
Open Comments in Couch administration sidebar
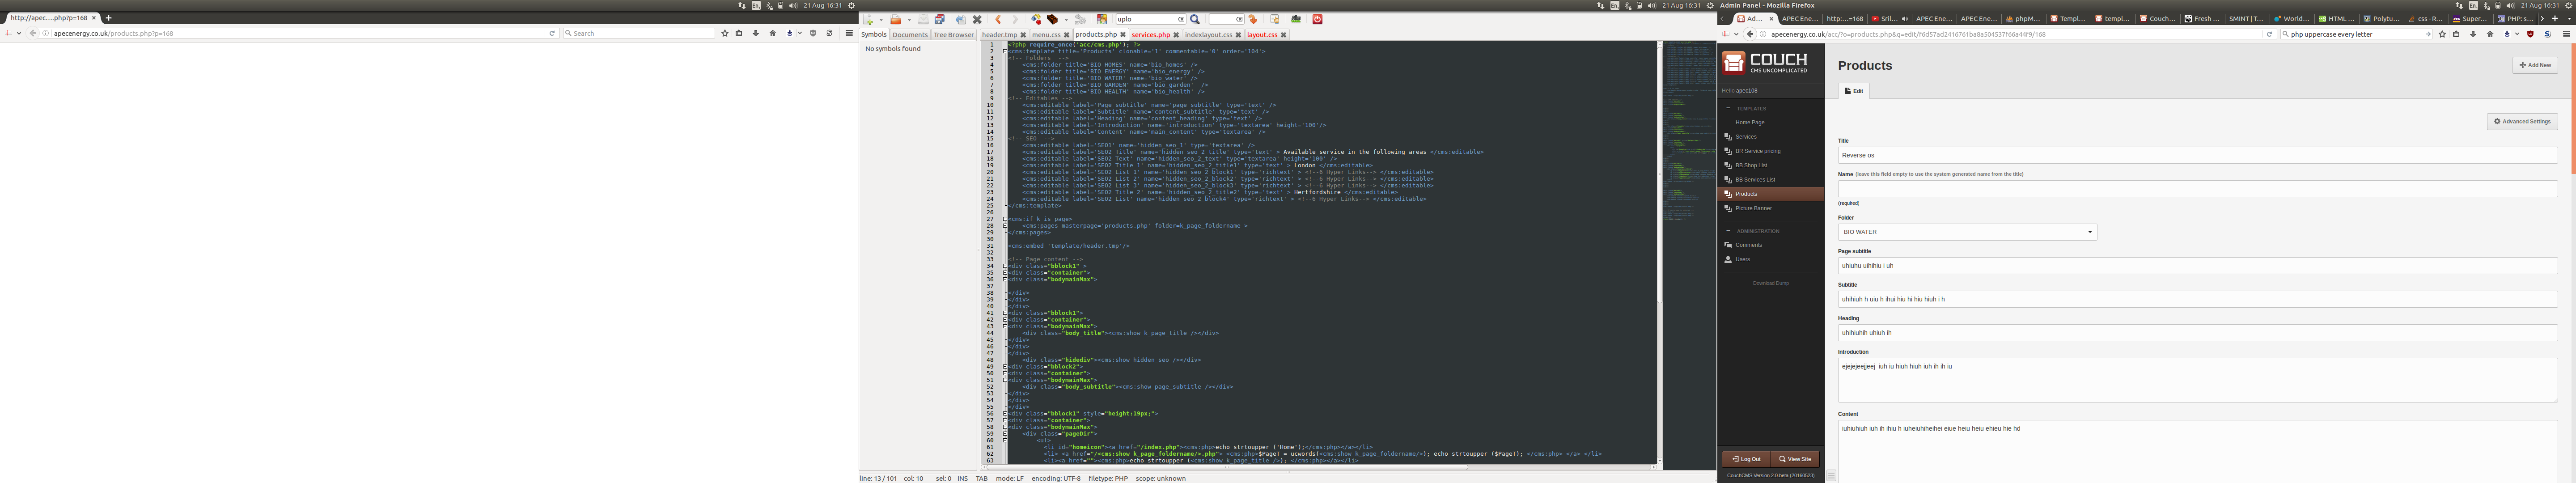[x=1748, y=245]
